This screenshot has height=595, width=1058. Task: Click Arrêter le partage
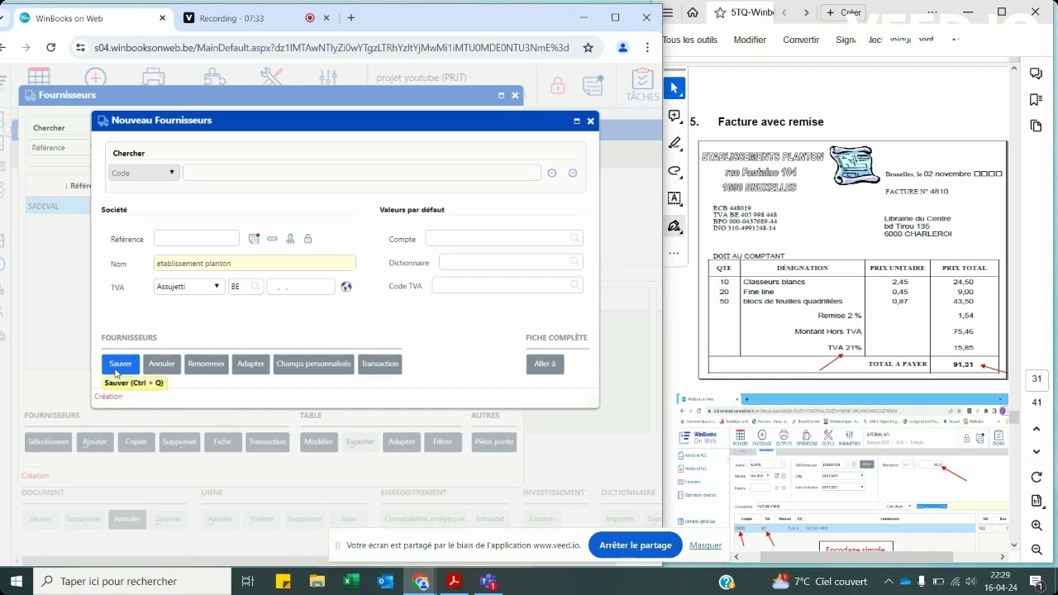pos(636,545)
